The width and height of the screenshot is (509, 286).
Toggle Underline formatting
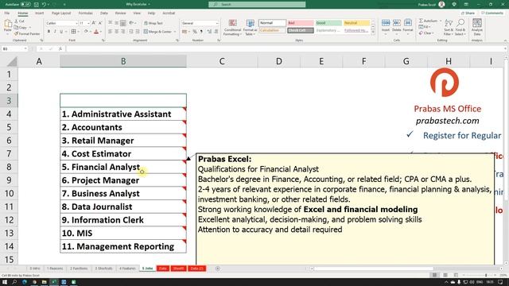coord(61,32)
